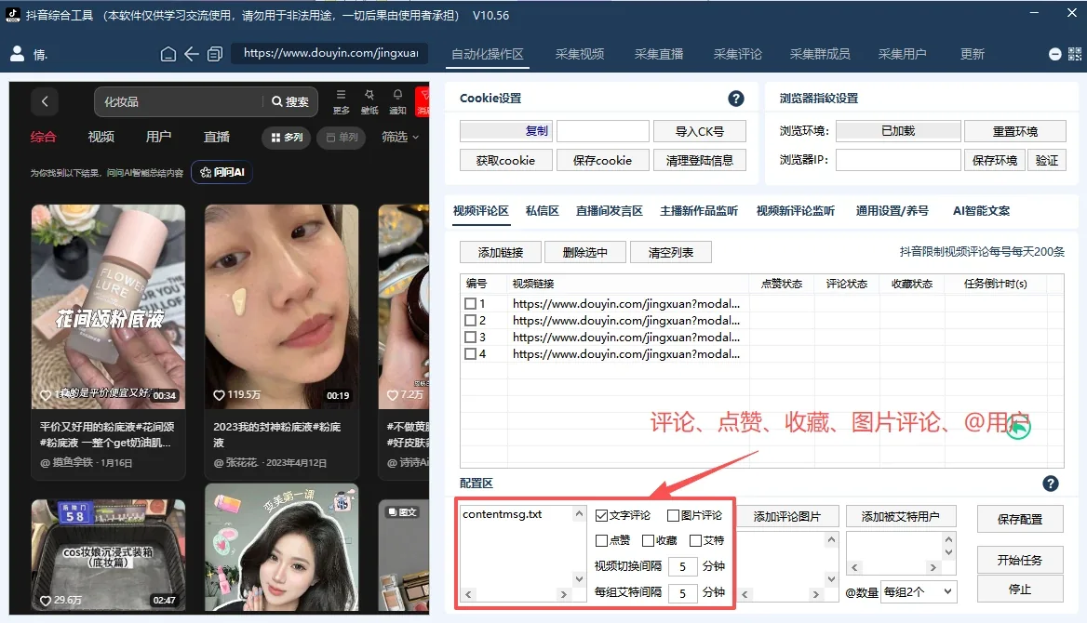1087x623 pixels.
Task: Enable the 点赞 checkbox
Action: click(x=602, y=540)
